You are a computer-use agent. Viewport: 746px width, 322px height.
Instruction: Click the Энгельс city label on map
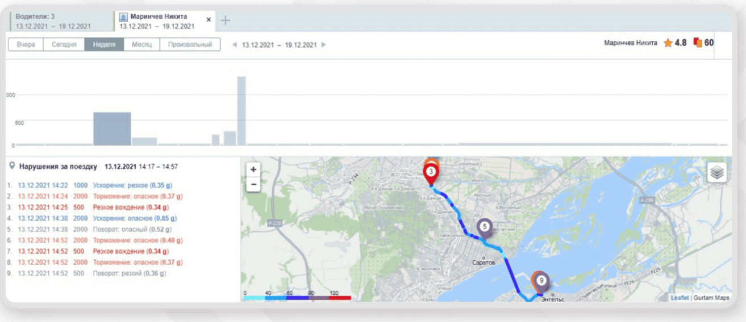coord(552,299)
